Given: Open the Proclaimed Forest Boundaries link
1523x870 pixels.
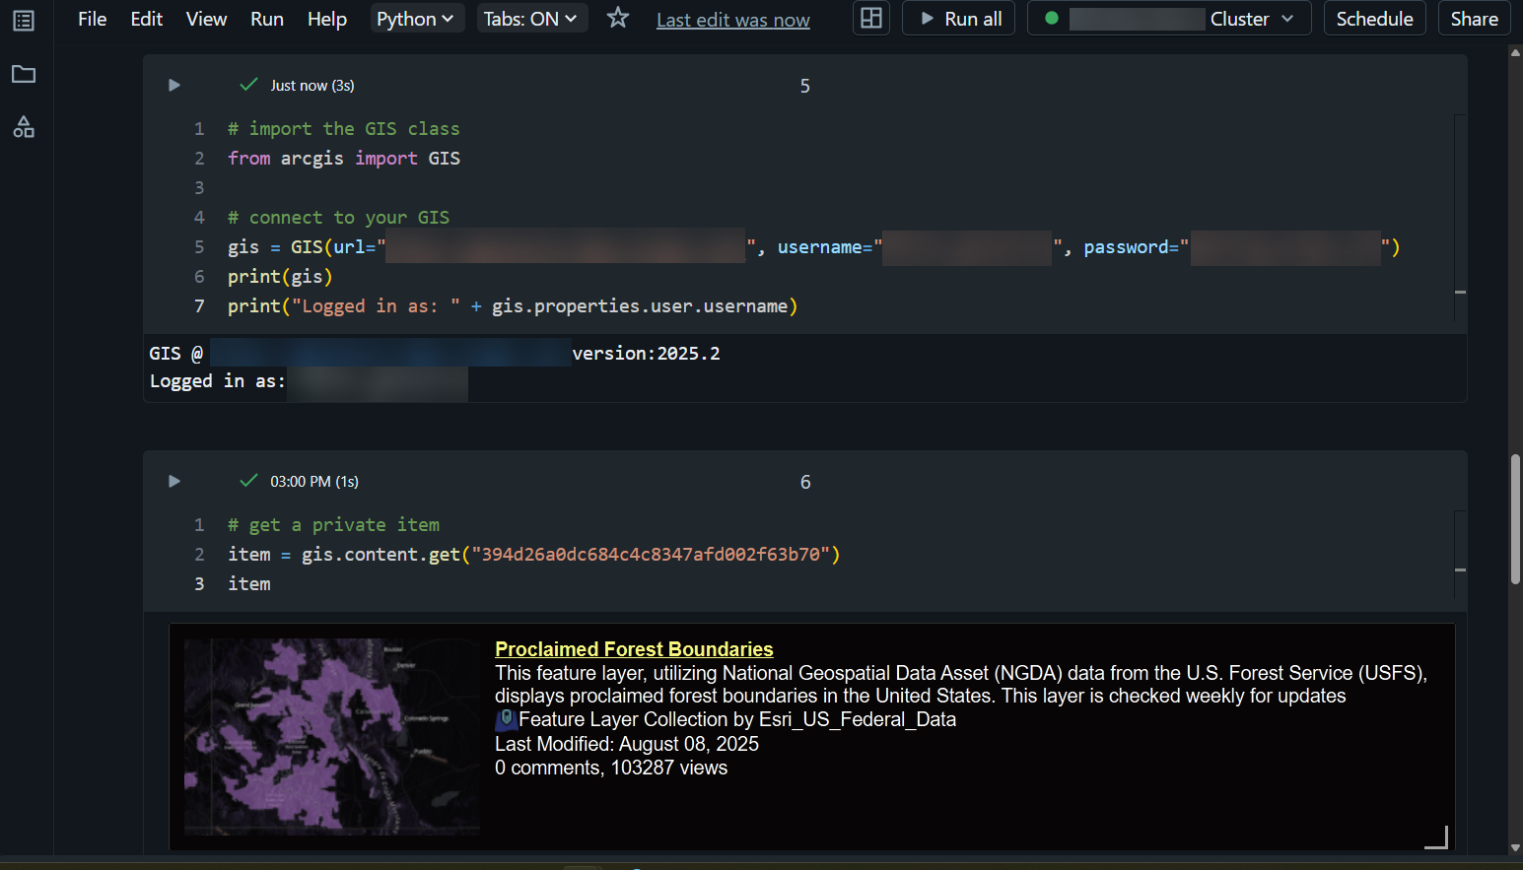Looking at the screenshot, I should tap(634, 649).
